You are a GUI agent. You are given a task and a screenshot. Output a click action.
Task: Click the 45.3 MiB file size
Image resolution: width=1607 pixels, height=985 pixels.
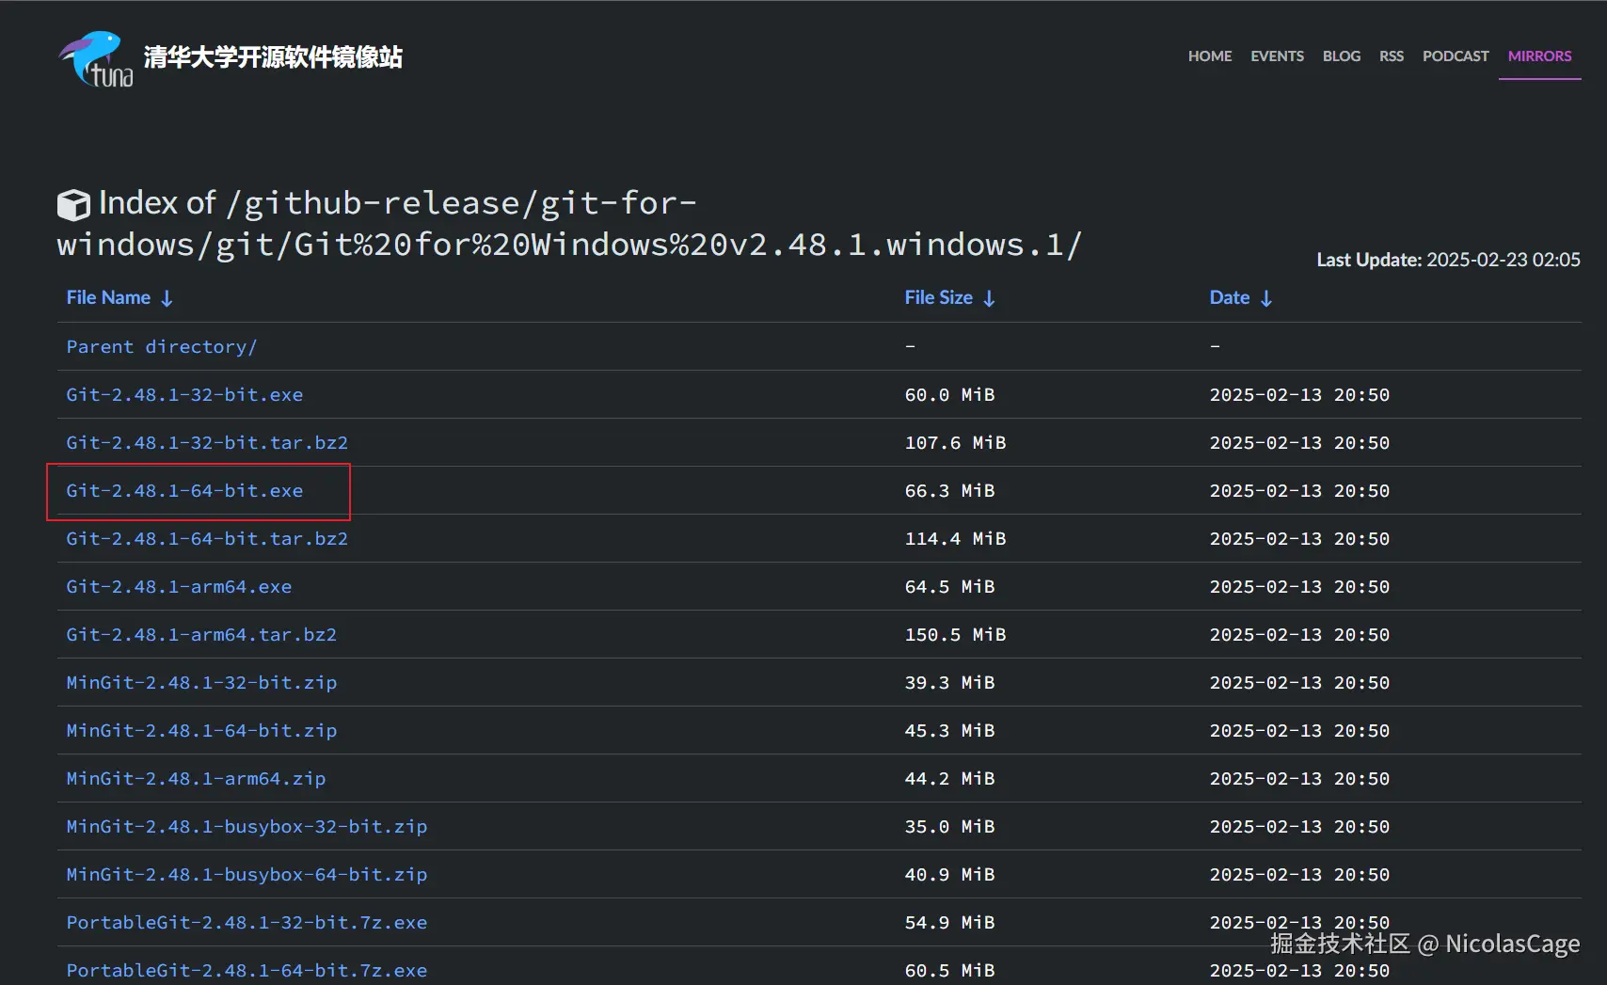tap(949, 731)
